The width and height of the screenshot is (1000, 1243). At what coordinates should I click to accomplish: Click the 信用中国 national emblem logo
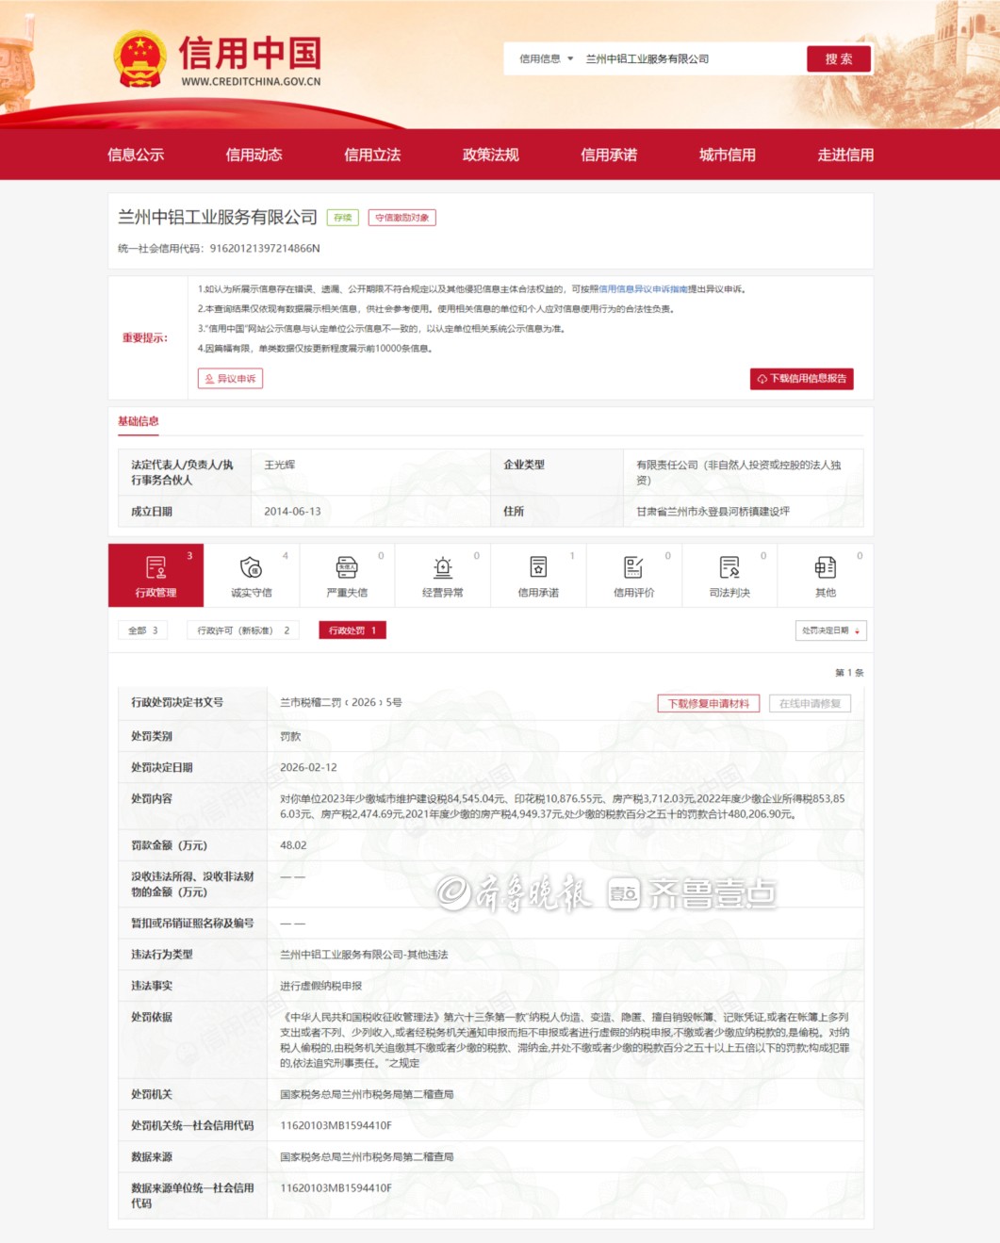click(140, 59)
